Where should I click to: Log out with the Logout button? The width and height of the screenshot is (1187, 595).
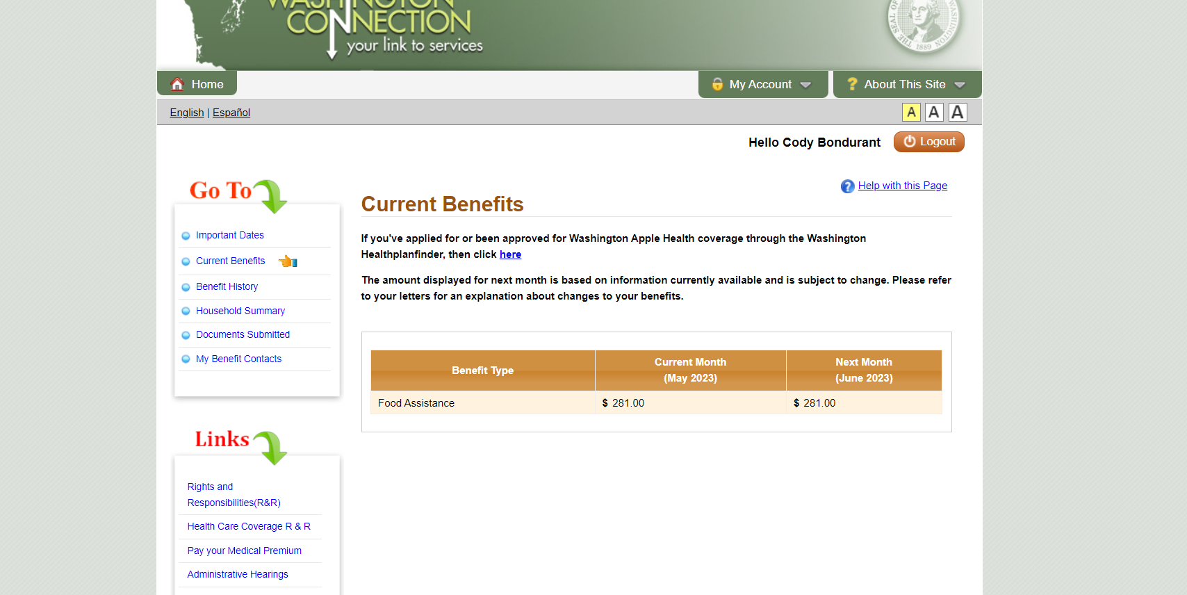(929, 142)
